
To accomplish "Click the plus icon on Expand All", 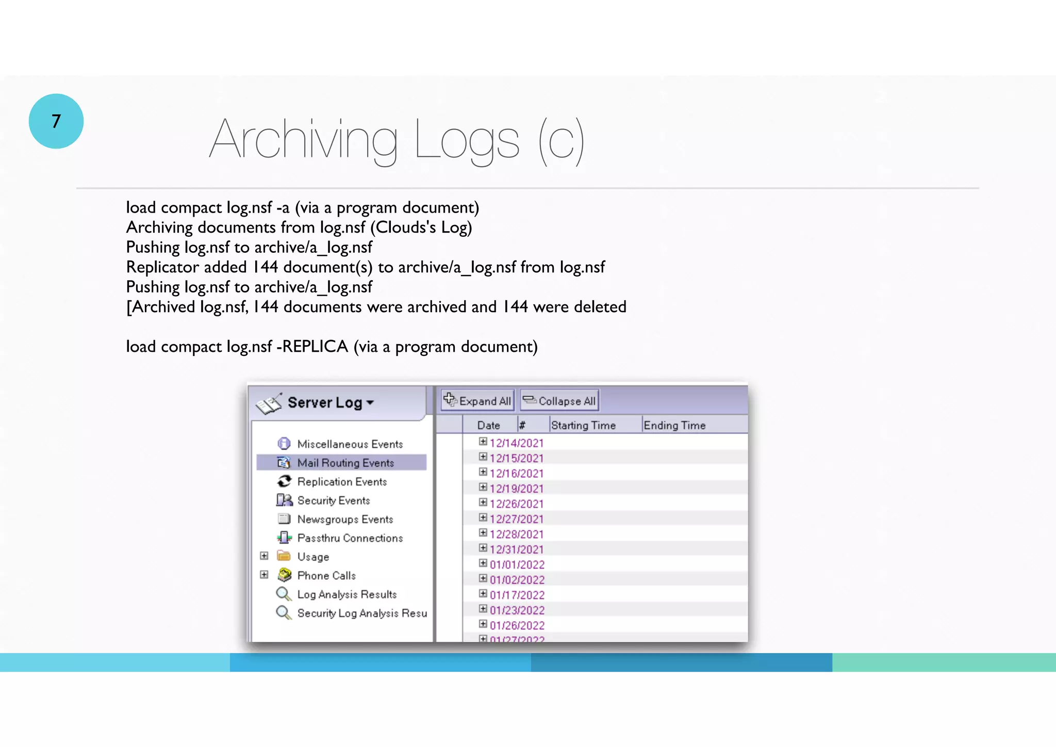I will tap(450, 399).
